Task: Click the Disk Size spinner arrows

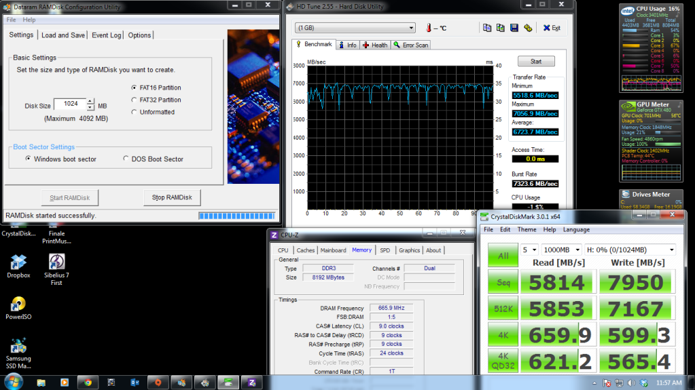Action: pos(91,104)
